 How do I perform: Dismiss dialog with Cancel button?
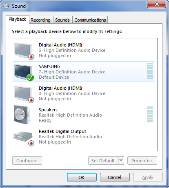[115, 177]
